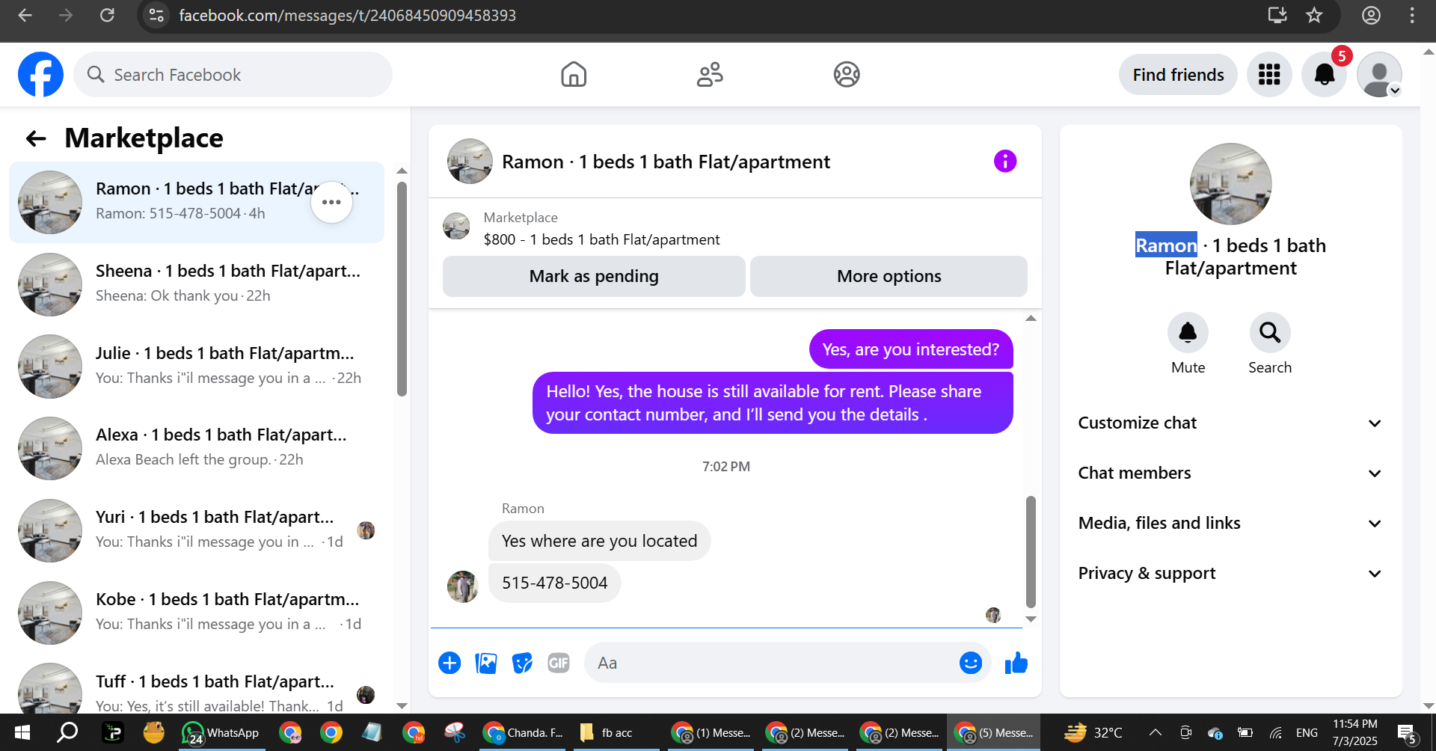The image size is (1436, 751).
Task: Open the grid Menu icon
Action: pos(1269,75)
